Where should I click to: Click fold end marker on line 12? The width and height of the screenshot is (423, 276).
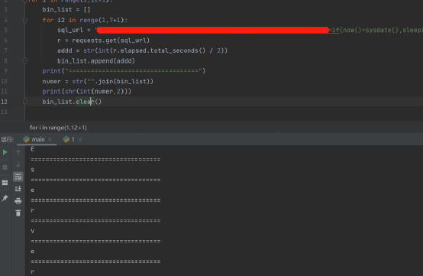25,102
